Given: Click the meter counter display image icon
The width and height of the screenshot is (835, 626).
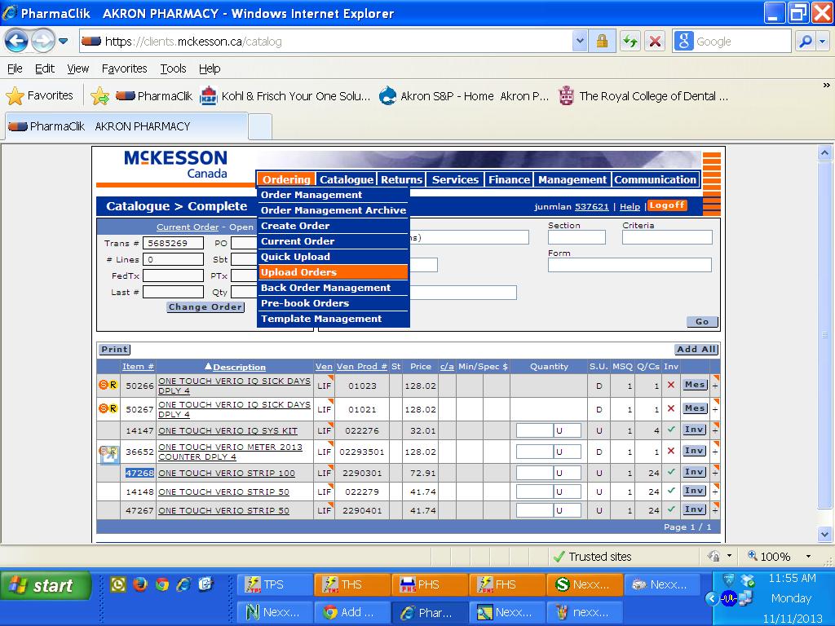Looking at the screenshot, I should click(x=108, y=452).
